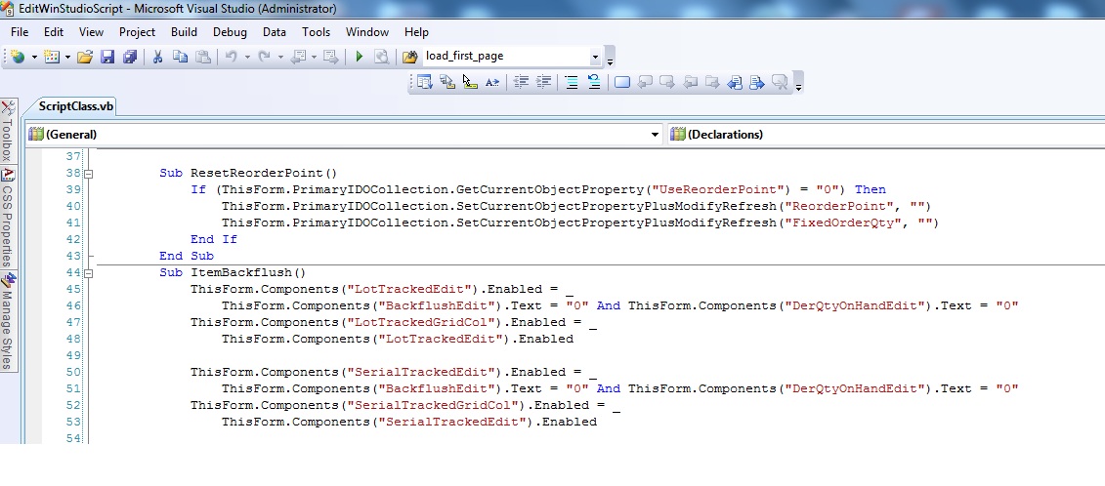Go to previous bookmark in folder
1105x486 pixels.
point(690,82)
